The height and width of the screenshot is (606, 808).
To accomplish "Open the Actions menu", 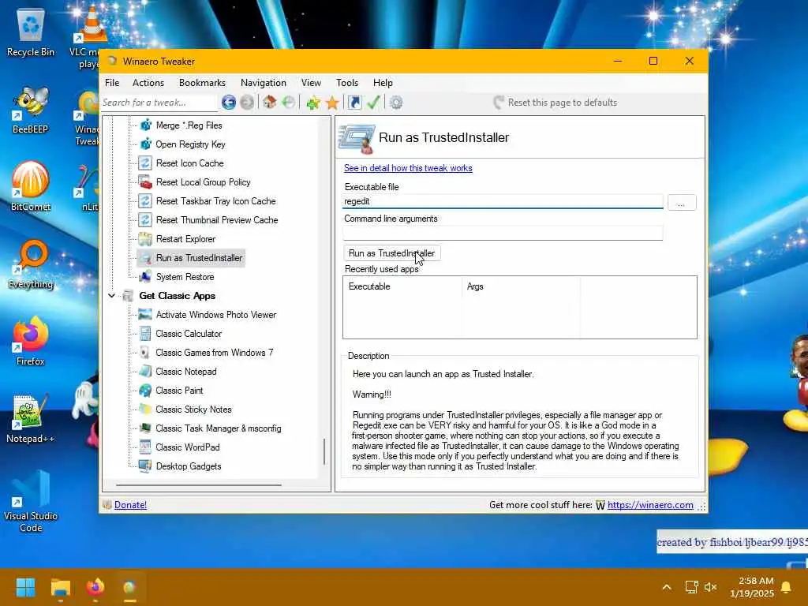I will pyautogui.click(x=148, y=83).
